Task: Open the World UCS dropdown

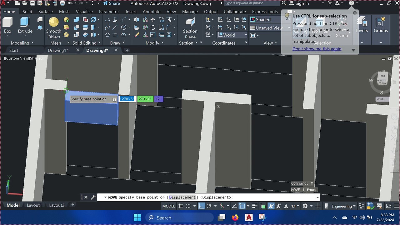Action: [x=232, y=35]
